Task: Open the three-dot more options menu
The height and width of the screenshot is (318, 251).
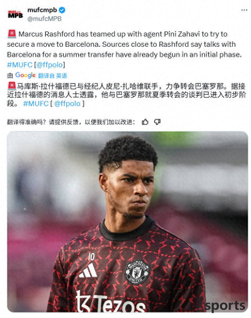Action: tap(244, 10)
